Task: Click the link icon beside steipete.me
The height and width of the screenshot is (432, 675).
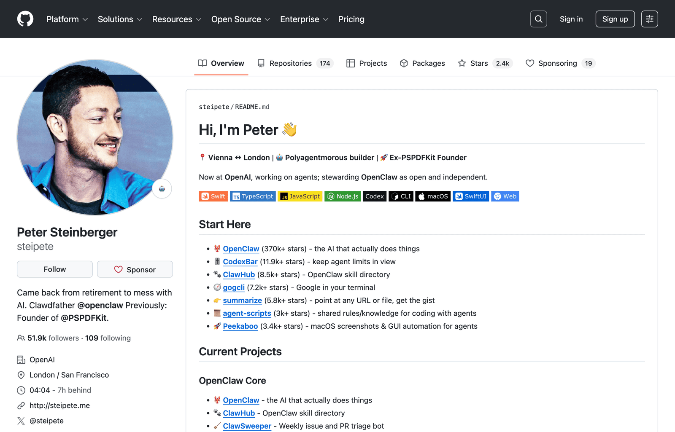Action: (x=21, y=405)
